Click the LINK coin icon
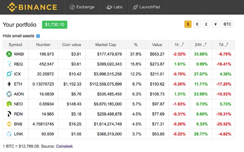 click(9, 133)
